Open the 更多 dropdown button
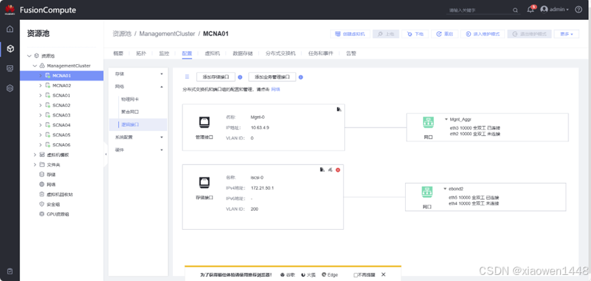Image resolution: width=591 pixels, height=281 pixels. pos(566,34)
